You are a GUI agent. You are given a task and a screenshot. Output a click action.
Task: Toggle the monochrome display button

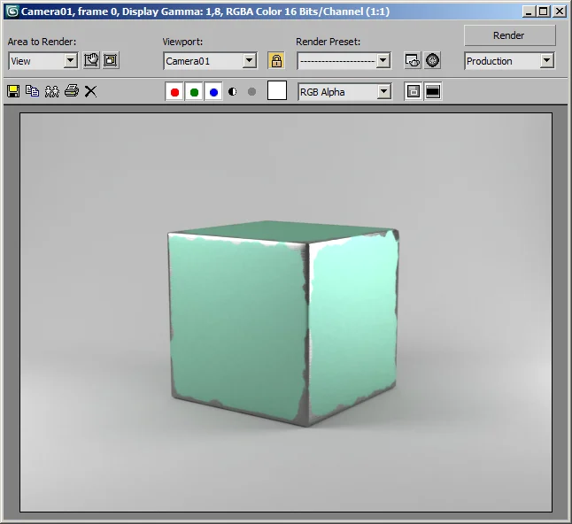point(251,91)
